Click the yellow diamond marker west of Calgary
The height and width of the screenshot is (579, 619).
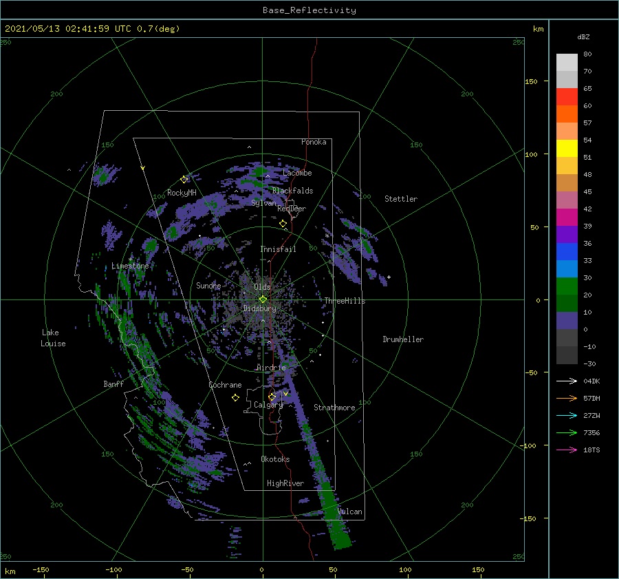coord(235,398)
